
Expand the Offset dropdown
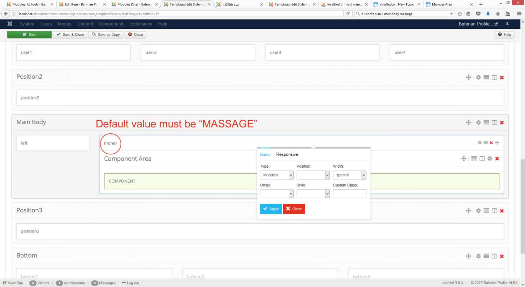point(276,194)
